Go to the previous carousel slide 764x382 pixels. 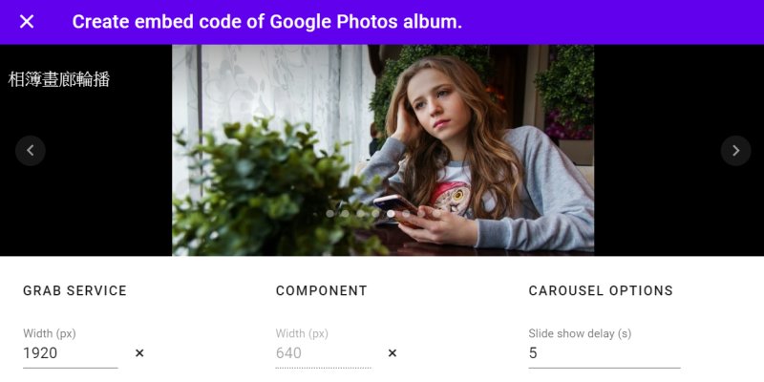[x=31, y=151]
